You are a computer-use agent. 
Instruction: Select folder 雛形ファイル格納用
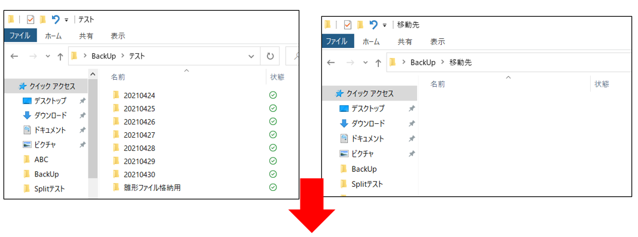pos(152,188)
